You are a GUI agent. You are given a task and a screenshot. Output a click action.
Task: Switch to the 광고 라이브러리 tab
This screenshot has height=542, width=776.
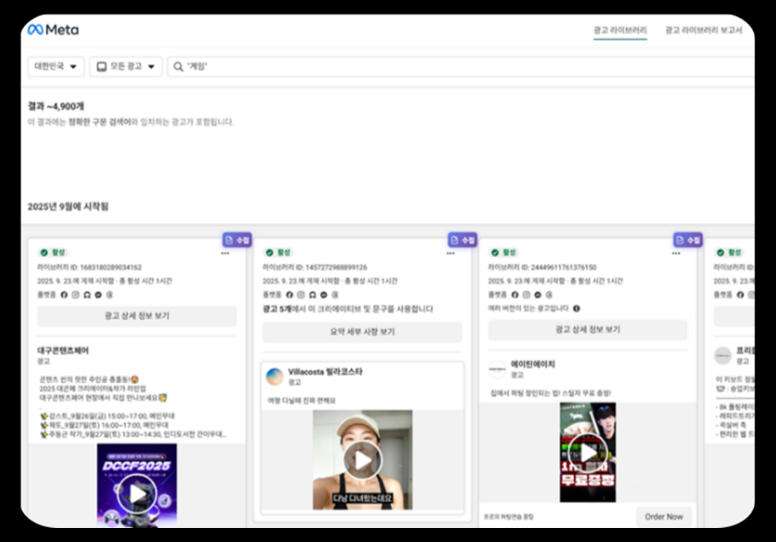click(620, 30)
